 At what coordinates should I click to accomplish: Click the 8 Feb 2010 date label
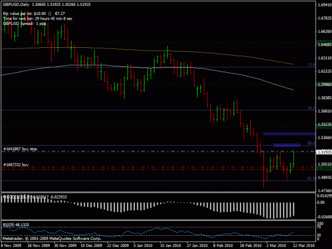(223, 245)
